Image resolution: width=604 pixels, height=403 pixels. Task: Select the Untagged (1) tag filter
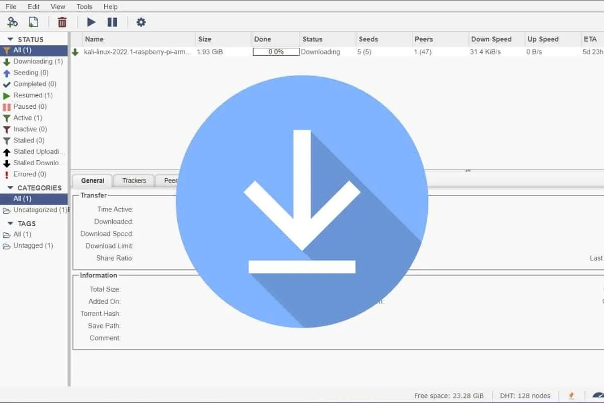[x=34, y=246]
